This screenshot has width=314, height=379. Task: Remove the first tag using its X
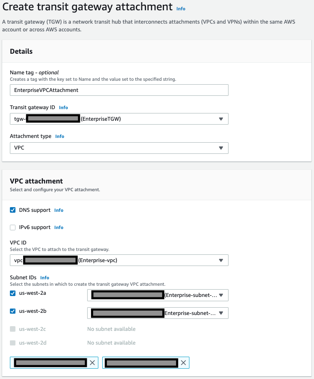92,362
